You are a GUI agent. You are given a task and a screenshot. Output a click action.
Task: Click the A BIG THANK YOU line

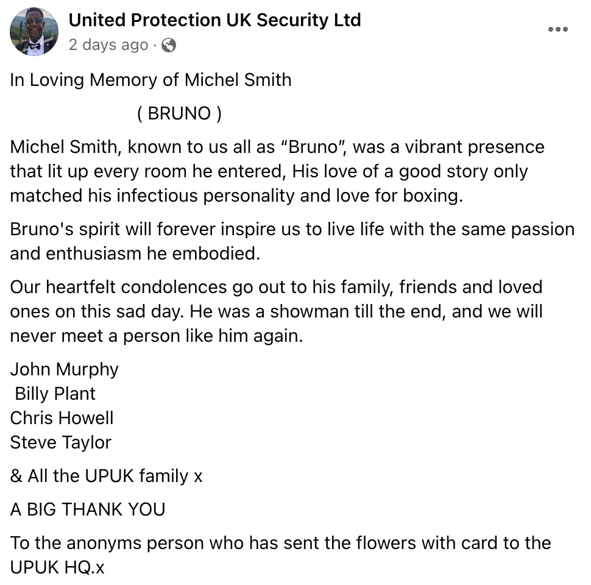[87, 509]
